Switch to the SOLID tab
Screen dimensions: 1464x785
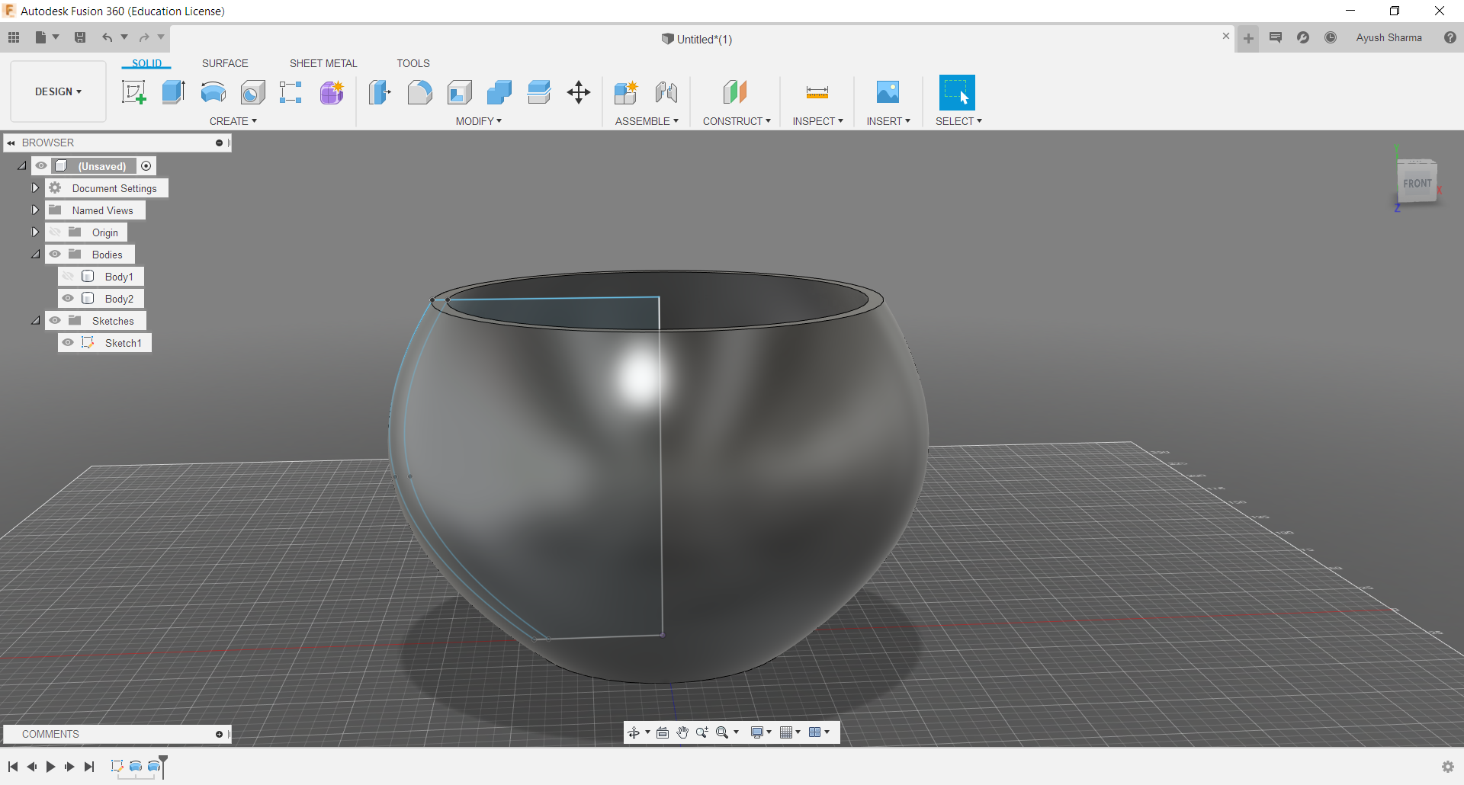pyautogui.click(x=146, y=63)
